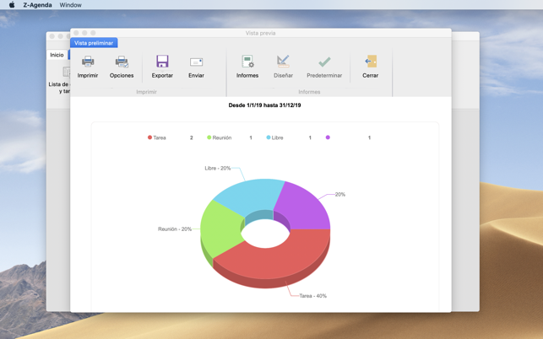Select the Inicio tab in background window
The image size is (543, 339).
pyautogui.click(x=57, y=55)
